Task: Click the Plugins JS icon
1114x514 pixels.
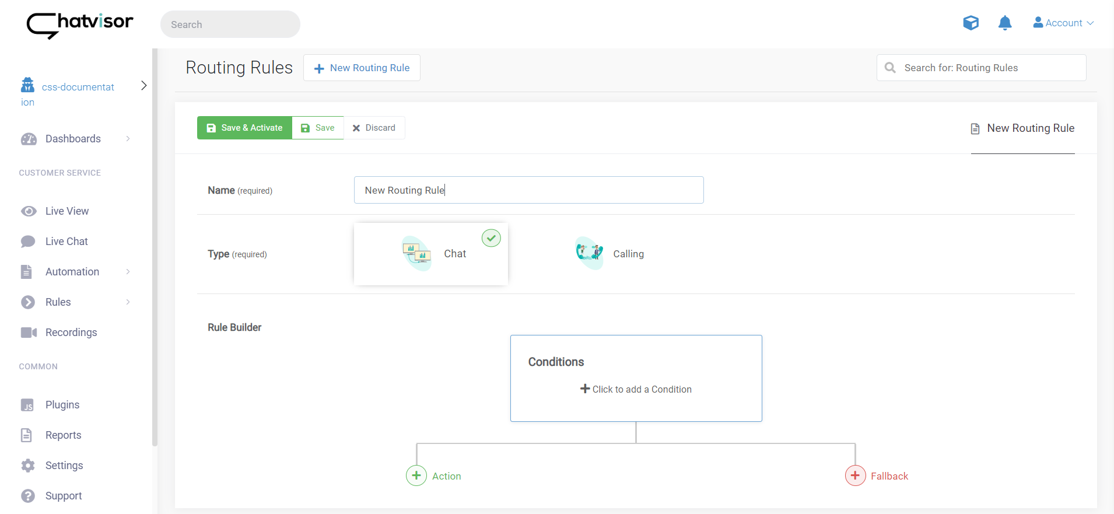Action: (x=27, y=405)
